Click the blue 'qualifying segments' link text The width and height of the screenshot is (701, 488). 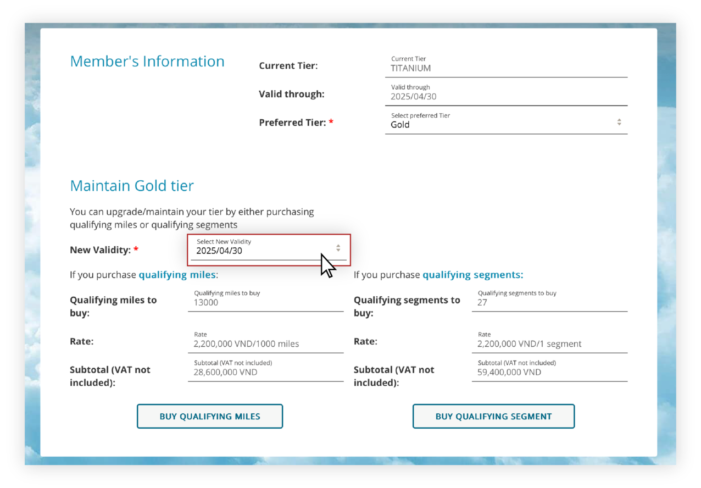tap(472, 275)
